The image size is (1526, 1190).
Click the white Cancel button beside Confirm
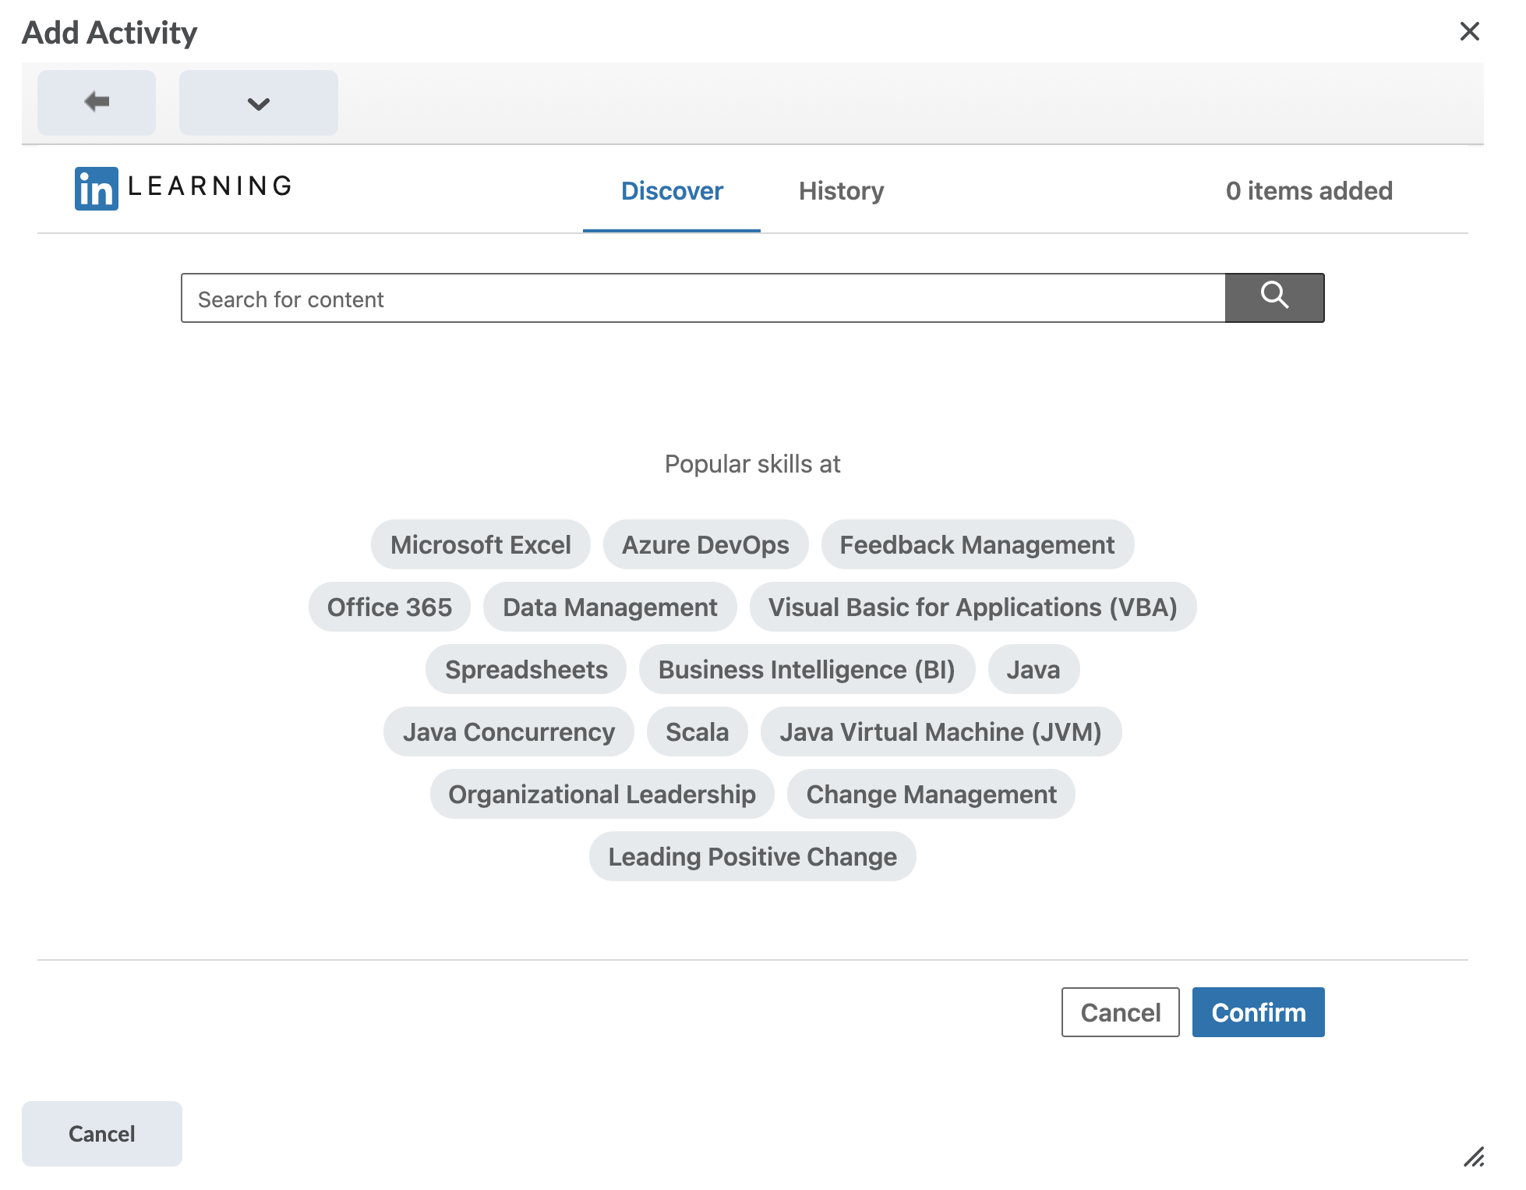(1120, 1012)
